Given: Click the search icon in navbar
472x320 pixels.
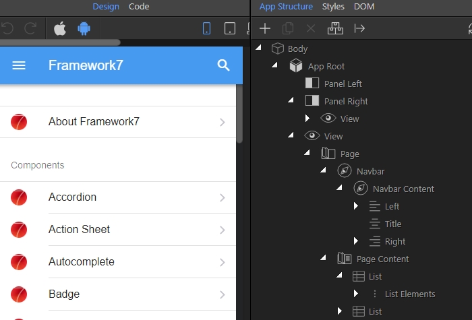Looking at the screenshot, I should point(223,65).
